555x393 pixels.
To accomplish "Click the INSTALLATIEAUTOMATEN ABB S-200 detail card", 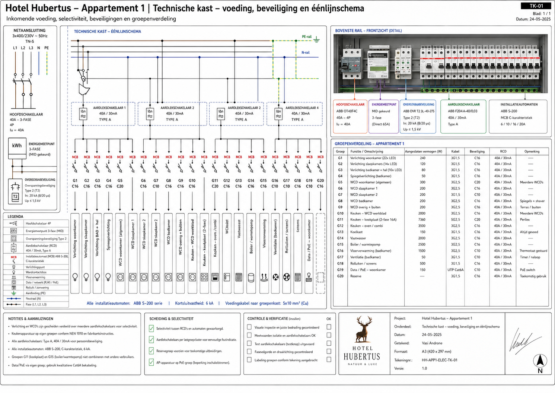I will [518, 116].
